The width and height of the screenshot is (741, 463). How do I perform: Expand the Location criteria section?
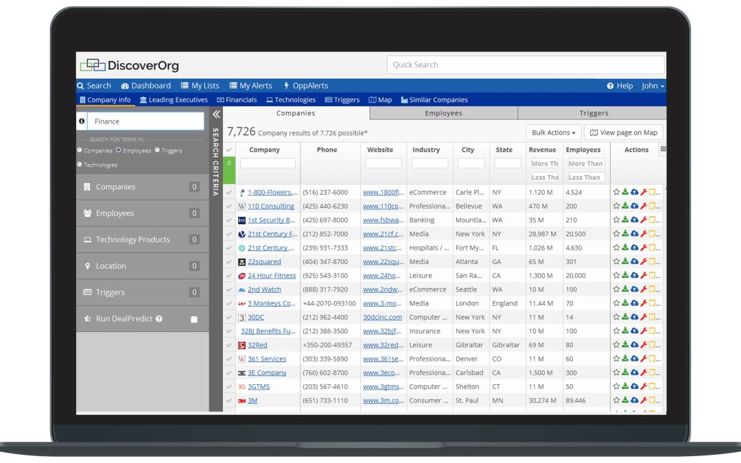[142, 266]
